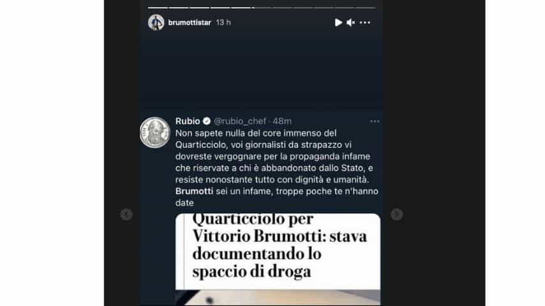Unmute the story audio speaker icon

coord(351,22)
